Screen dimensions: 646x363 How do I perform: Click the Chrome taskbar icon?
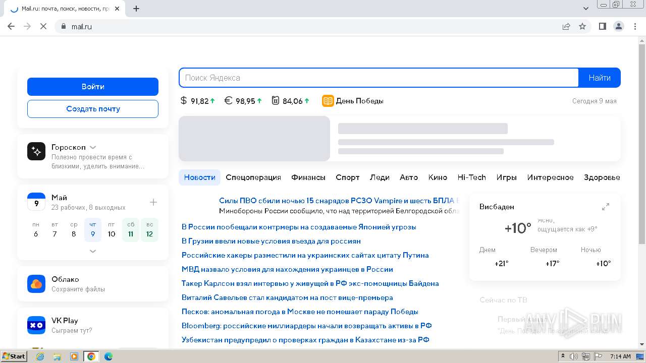[x=91, y=356]
